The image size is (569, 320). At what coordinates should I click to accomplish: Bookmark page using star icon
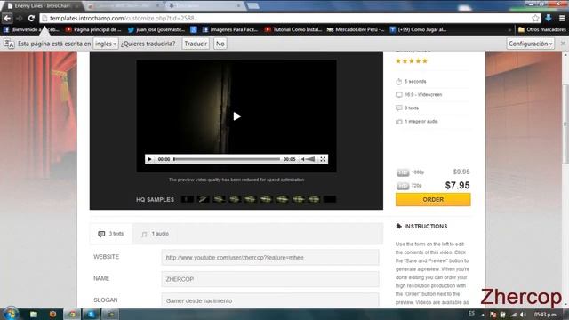point(535,18)
